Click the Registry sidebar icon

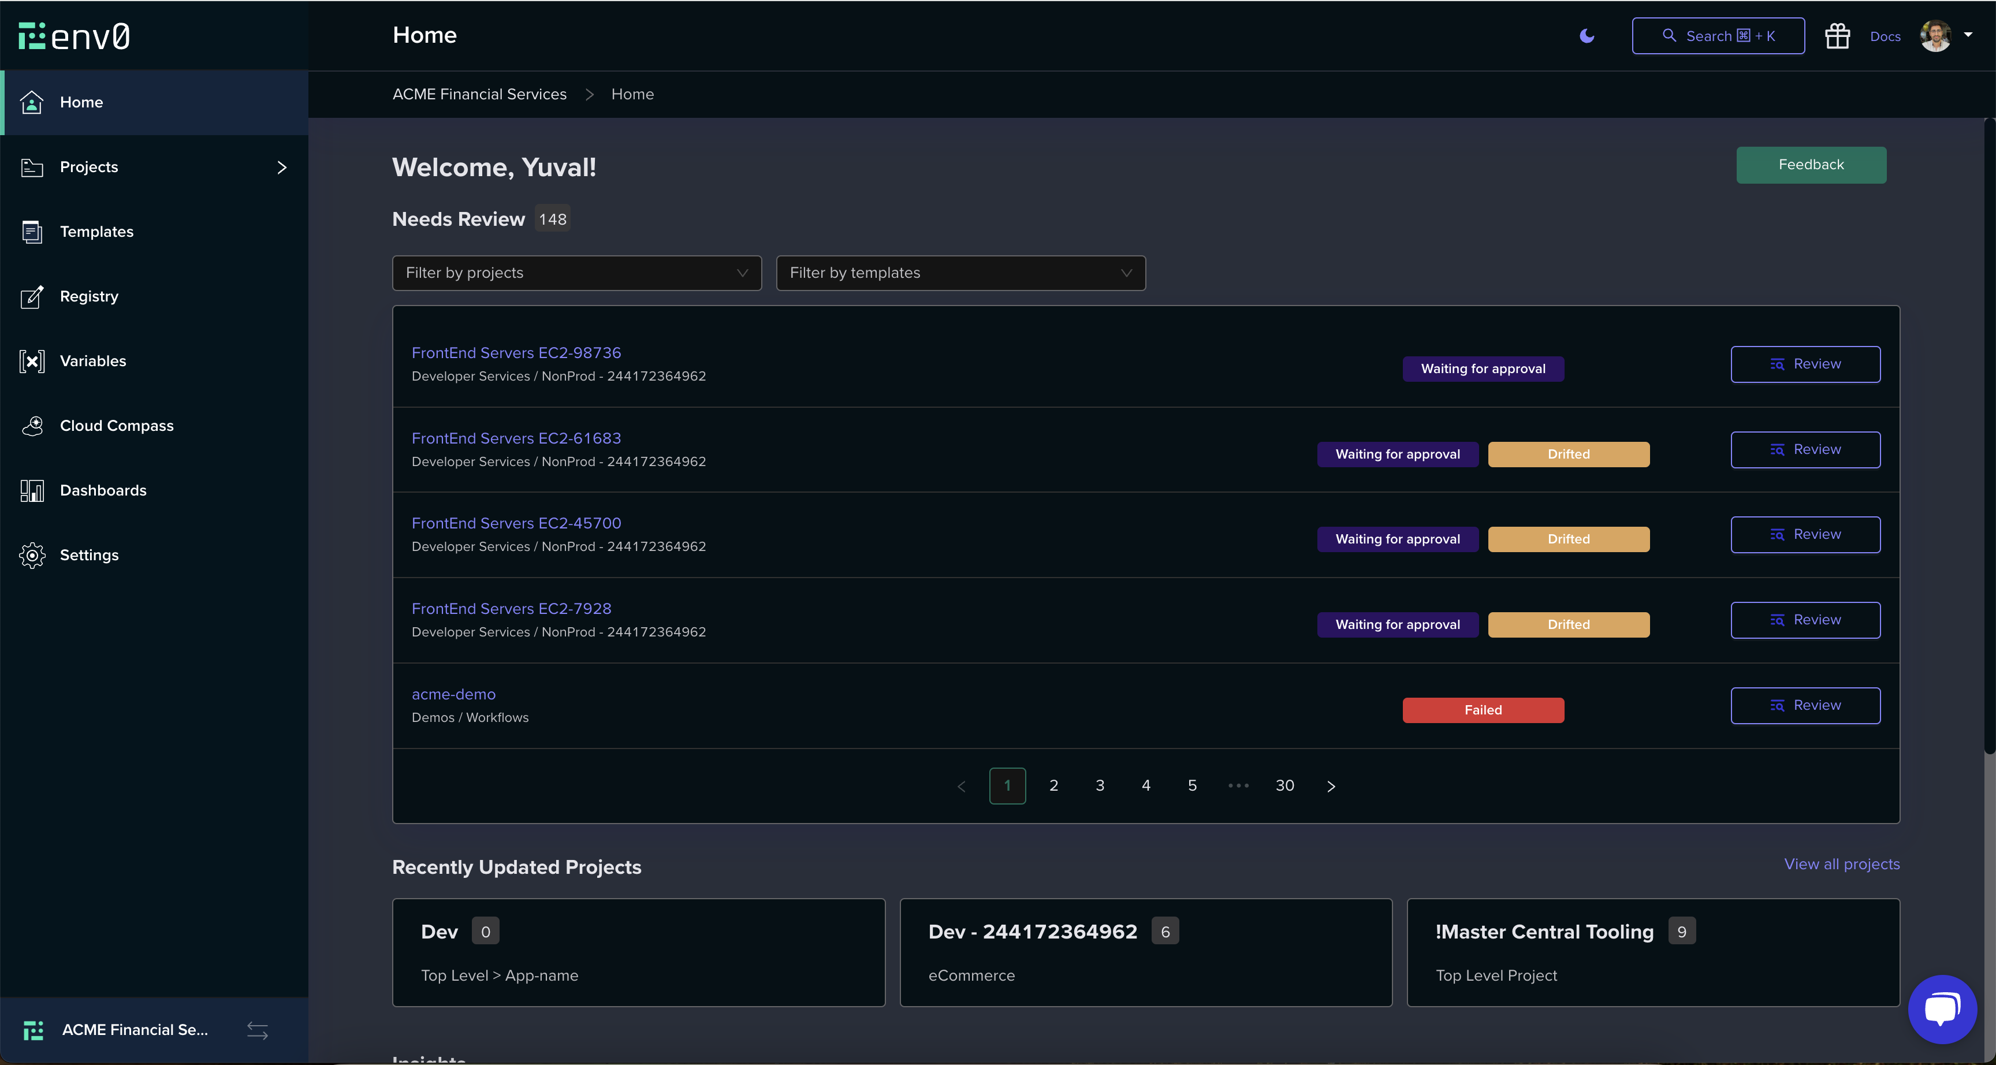point(32,297)
